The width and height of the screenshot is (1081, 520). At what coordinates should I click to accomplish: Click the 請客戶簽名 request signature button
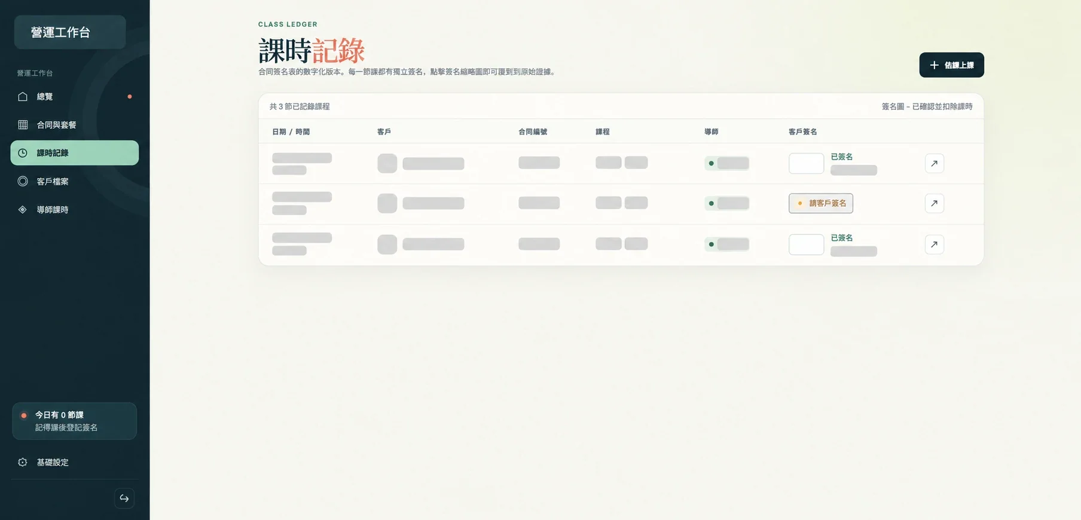pyautogui.click(x=820, y=203)
